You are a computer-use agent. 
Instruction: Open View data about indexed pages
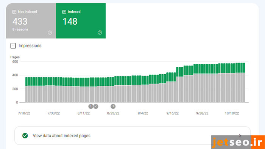point(132,136)
